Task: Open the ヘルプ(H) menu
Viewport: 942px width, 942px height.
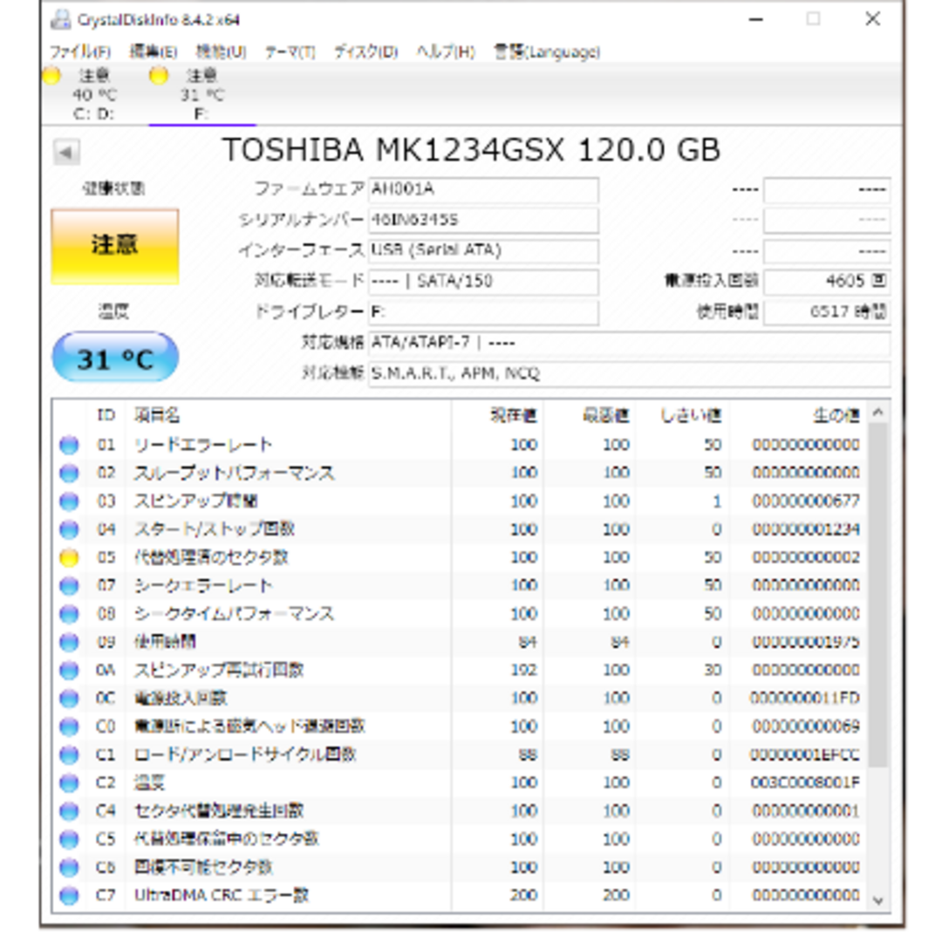Action: click(446, 52)
